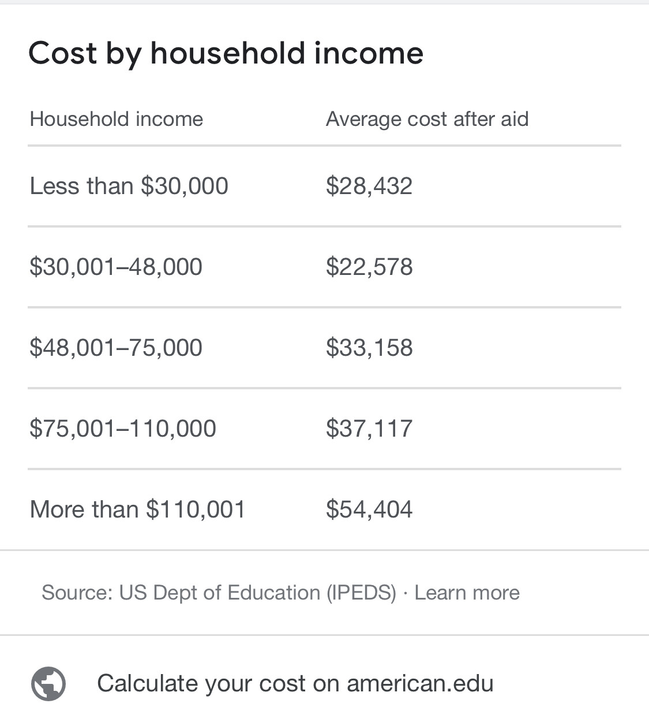Click the $33,158 cost value
This screenshot has width=649, height=722.
369,348
